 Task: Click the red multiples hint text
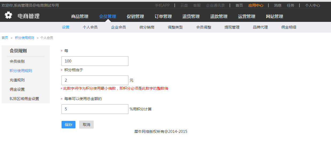pos(116,88)
